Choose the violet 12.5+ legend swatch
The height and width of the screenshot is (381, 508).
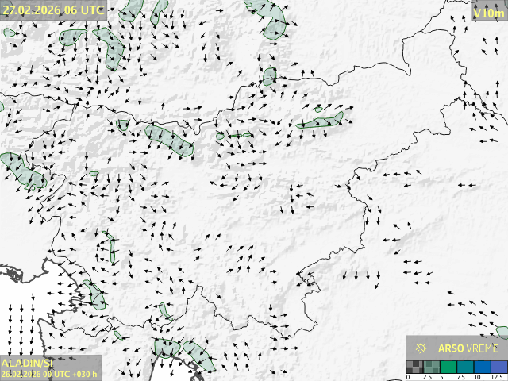(498, 367)
